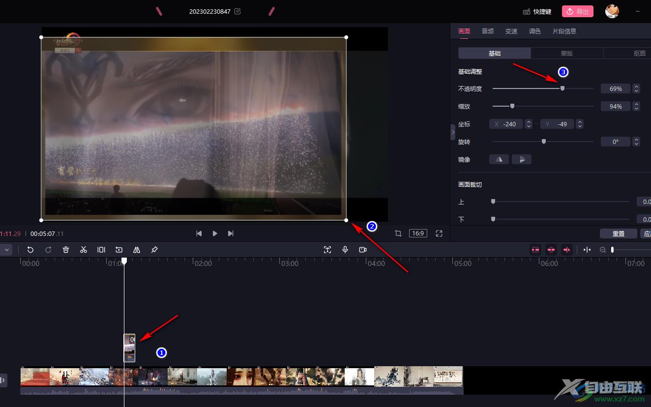Screen dimensions: 651x407
Task: Select the overlay clip on upper track
Action: coord(129,348)
